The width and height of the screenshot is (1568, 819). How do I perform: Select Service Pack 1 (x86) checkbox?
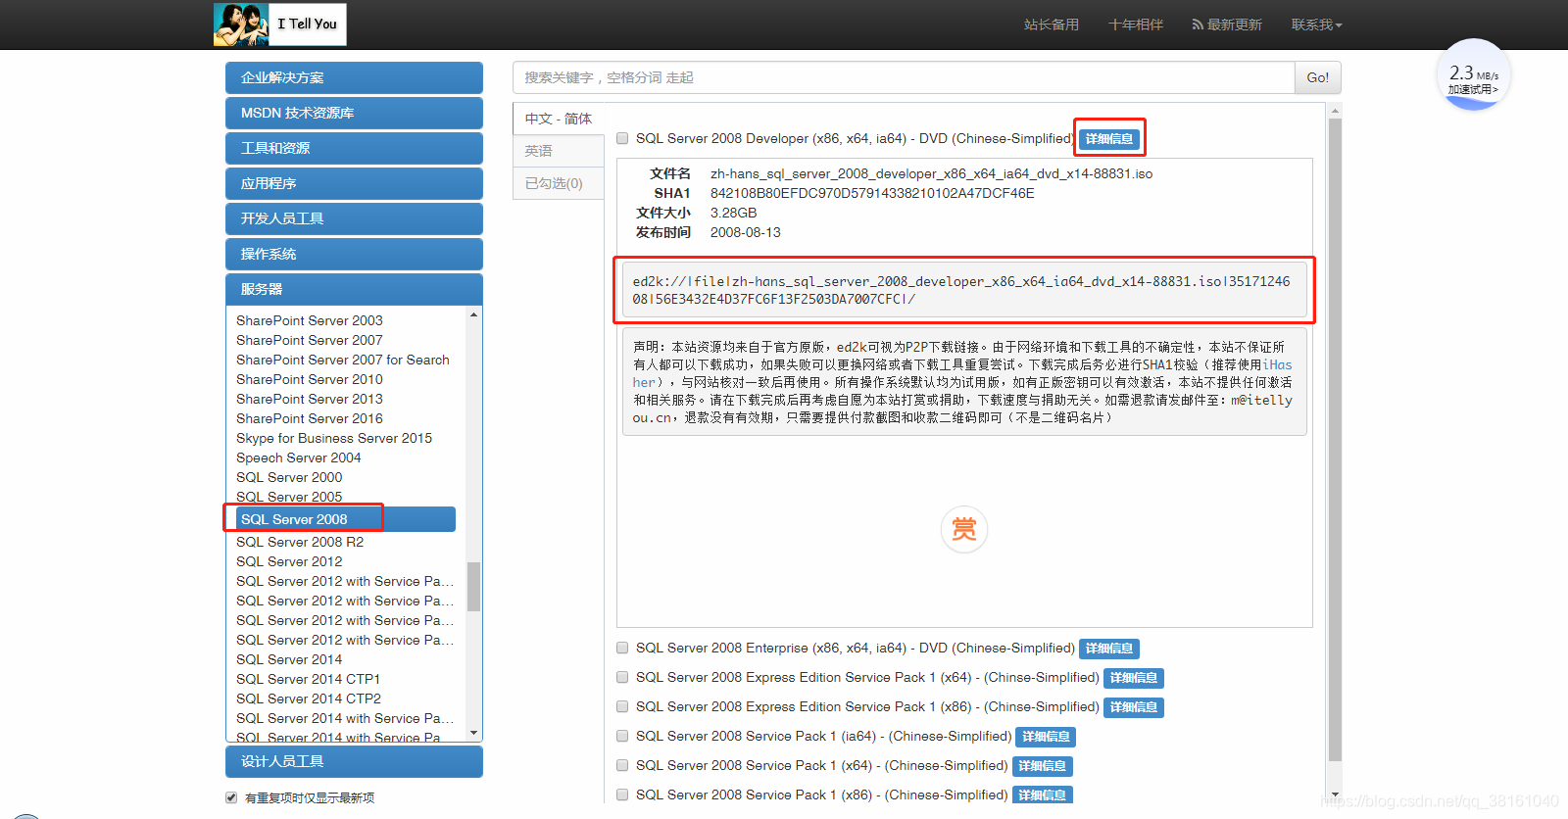[x=622, y=795]
